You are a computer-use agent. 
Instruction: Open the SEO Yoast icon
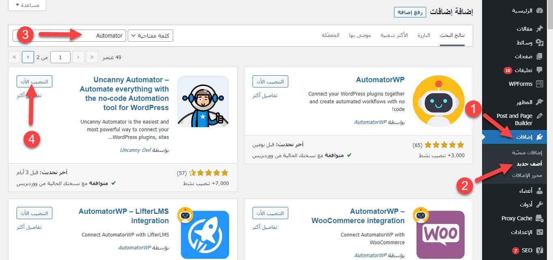click(x=539, y=251)
